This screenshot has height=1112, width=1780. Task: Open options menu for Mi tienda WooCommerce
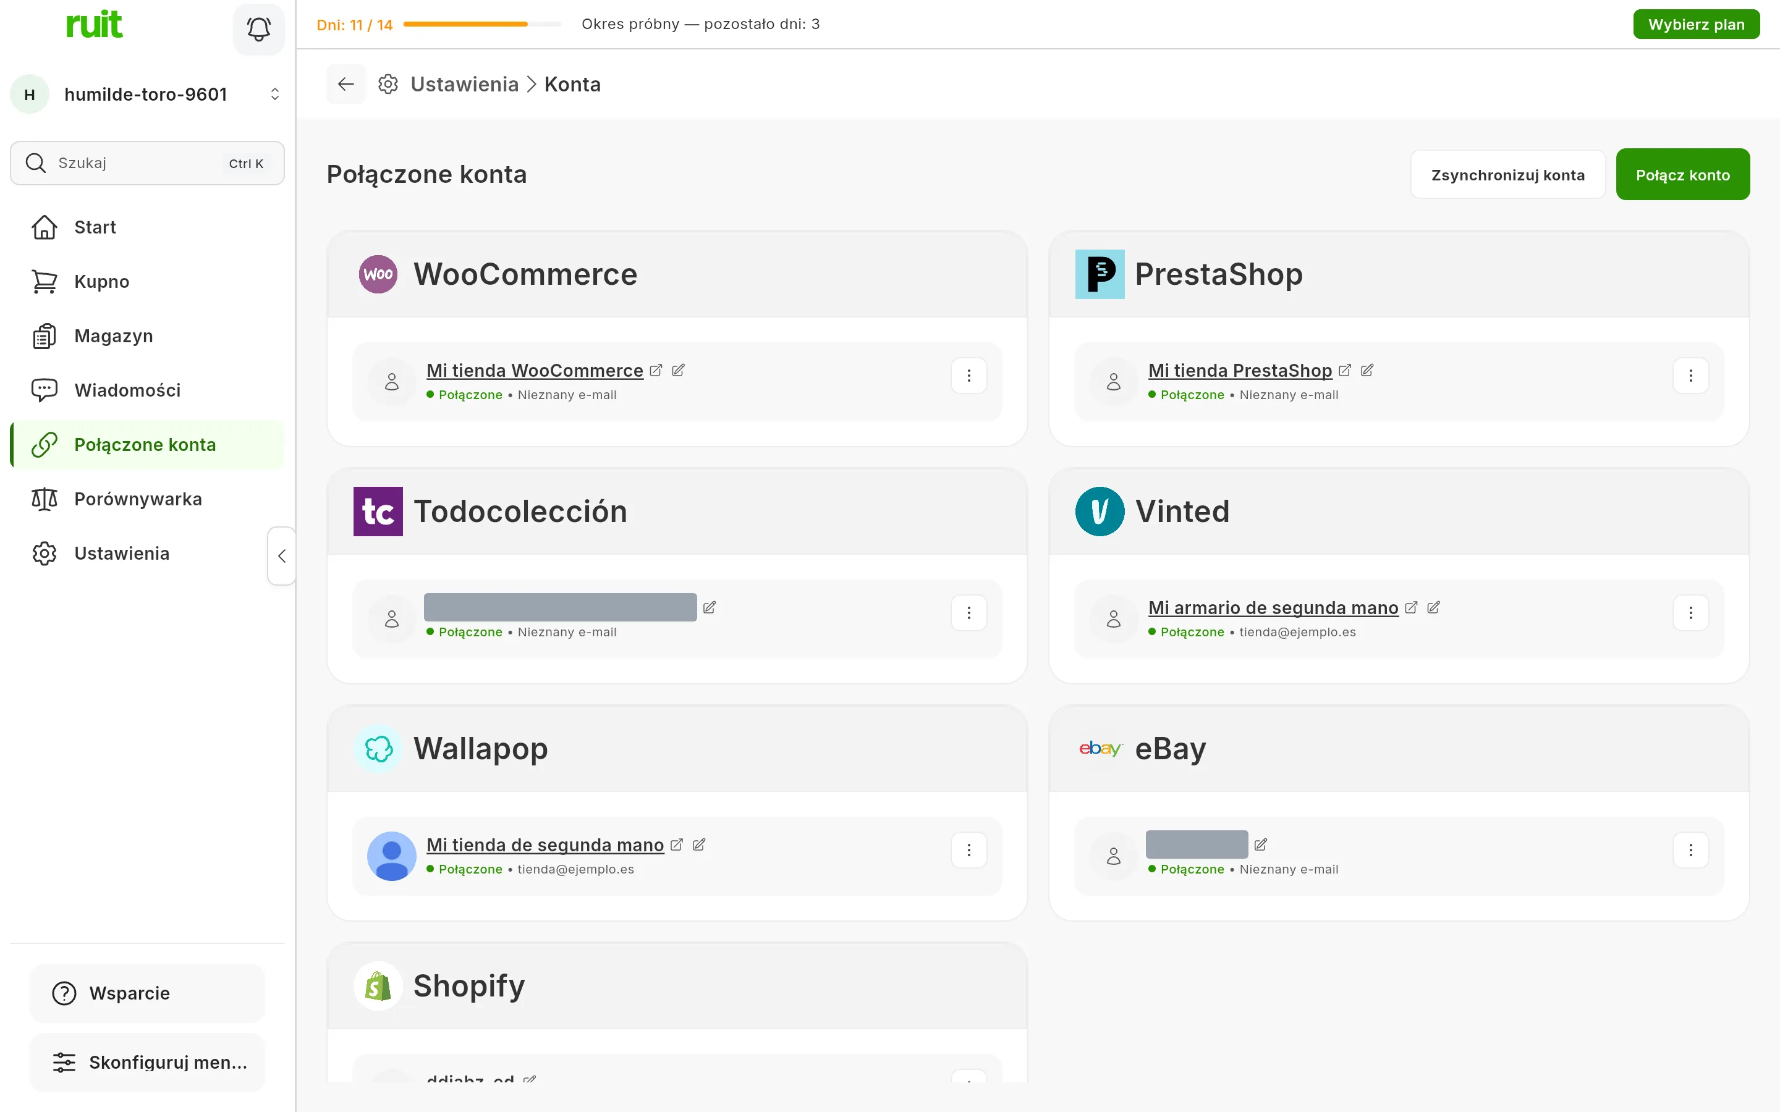click(x=968, y=376)
